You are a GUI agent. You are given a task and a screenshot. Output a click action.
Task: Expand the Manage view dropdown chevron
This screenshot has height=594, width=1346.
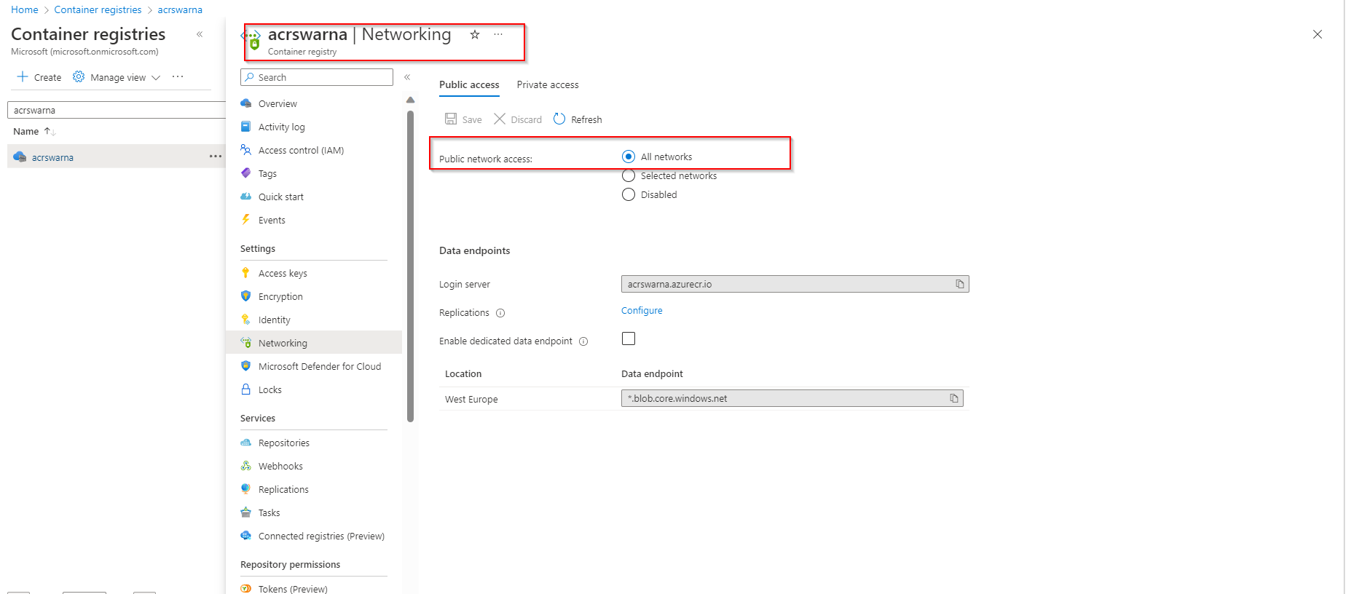[156, 78]
